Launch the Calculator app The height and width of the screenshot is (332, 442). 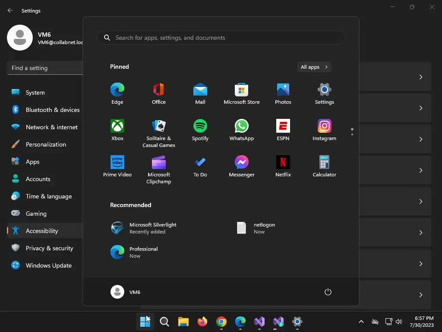pos(325,166)
